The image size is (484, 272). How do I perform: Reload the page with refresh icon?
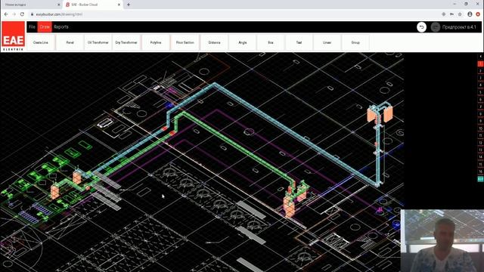[x=22, y=14]
